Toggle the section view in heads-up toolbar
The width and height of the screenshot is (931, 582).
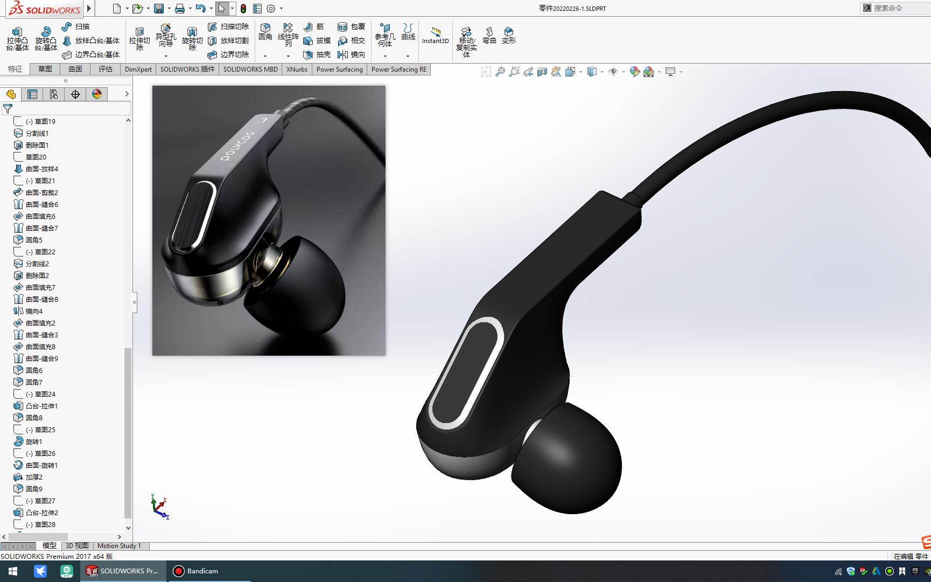pos(542,71)
